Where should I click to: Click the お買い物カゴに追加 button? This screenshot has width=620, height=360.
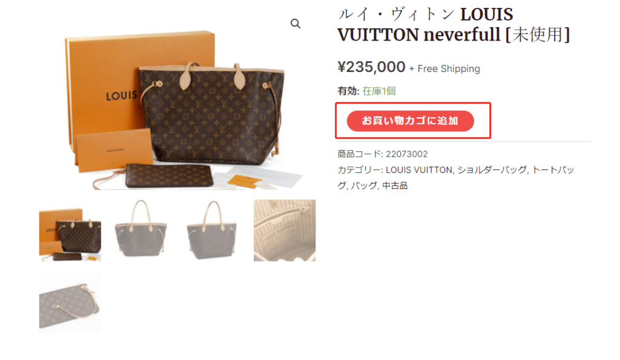point(410,121)
